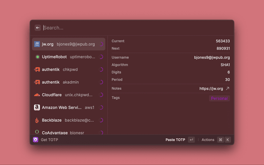Image resolution: width=264 pixels, height=165 pixels.
Task: Click in the Search input field
Action: pos(124,28)
